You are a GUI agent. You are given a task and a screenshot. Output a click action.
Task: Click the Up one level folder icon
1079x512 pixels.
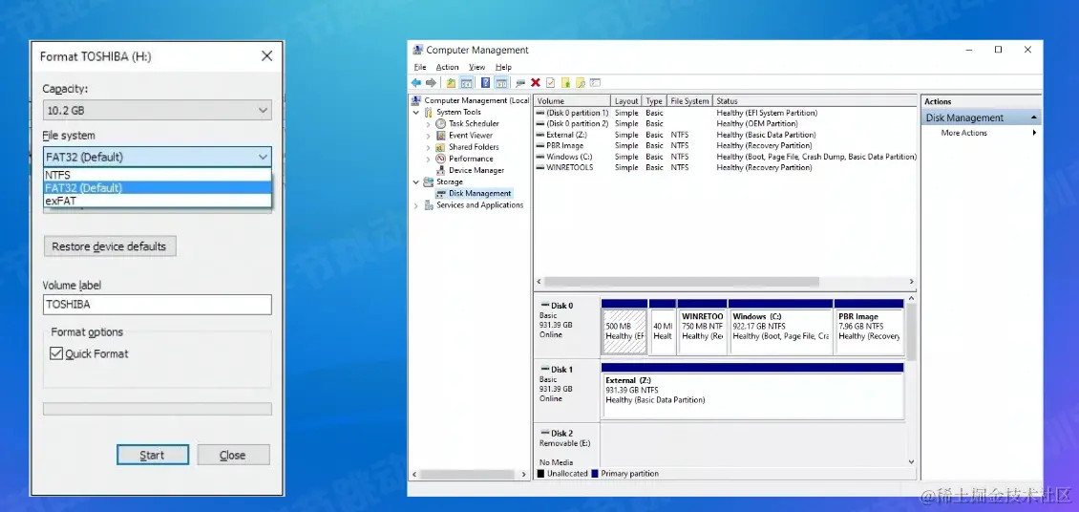tap(452, 83)
